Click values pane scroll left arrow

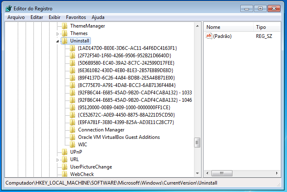[x=207, y=173]
